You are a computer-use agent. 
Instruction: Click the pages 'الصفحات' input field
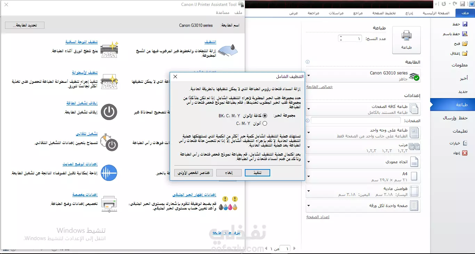tap(356, 121)
